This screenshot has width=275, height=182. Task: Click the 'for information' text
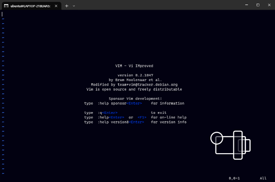coord(168,103)
